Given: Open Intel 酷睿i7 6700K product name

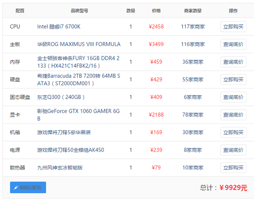Looking at the screenshot, I should (59, 27).
